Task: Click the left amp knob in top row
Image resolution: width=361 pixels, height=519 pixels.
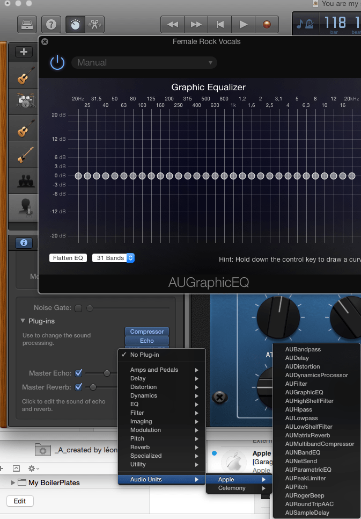Action: pos(278,318)
